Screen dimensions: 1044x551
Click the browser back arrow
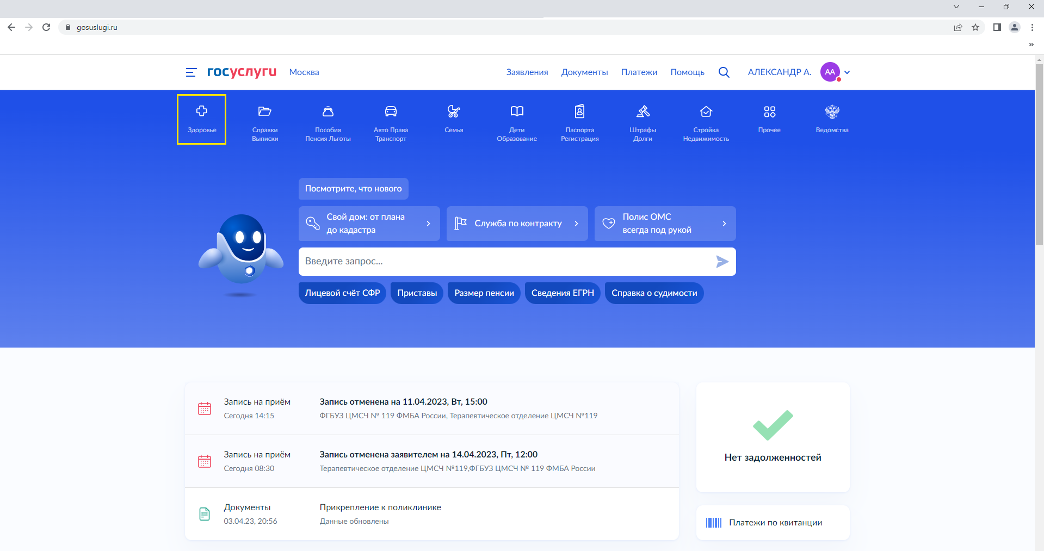tap(11, 27)
